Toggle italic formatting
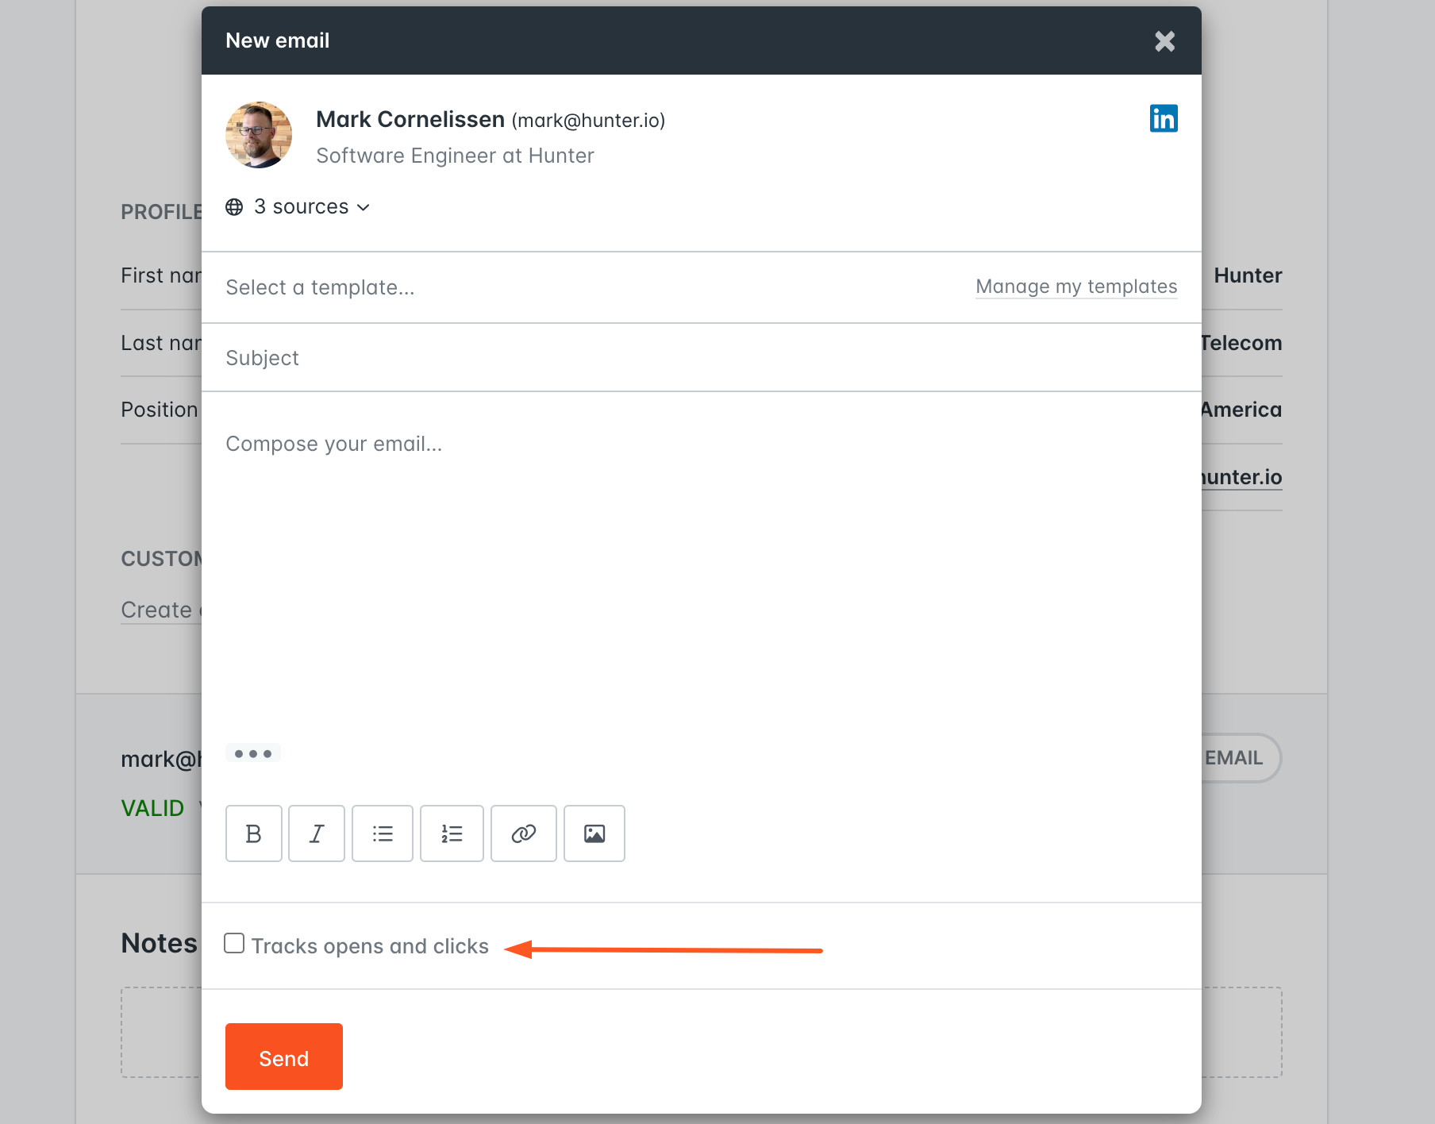The image size is (1435, 1124). [x=317, y=833]
